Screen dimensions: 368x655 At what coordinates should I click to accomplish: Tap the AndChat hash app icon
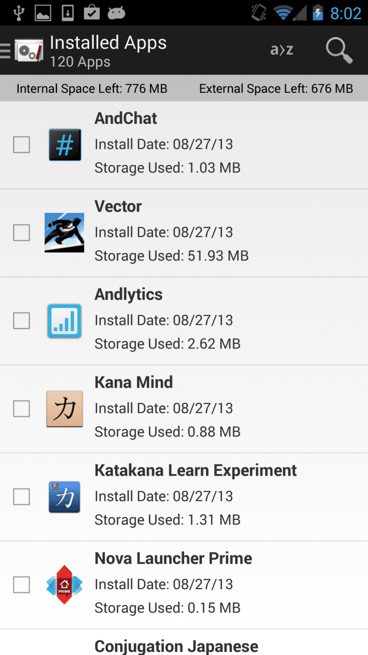[x=65, y=145]
